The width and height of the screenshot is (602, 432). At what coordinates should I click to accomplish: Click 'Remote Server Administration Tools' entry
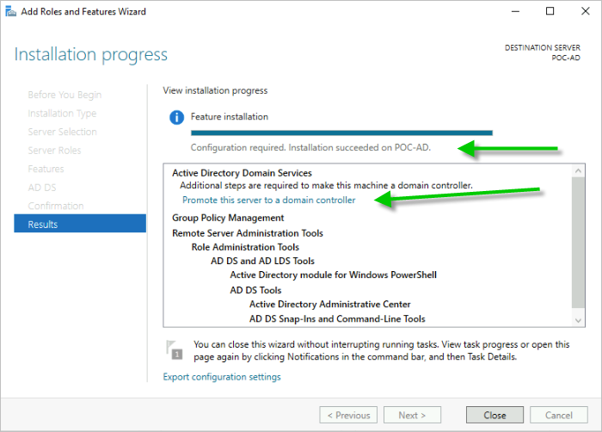[248, 233]
